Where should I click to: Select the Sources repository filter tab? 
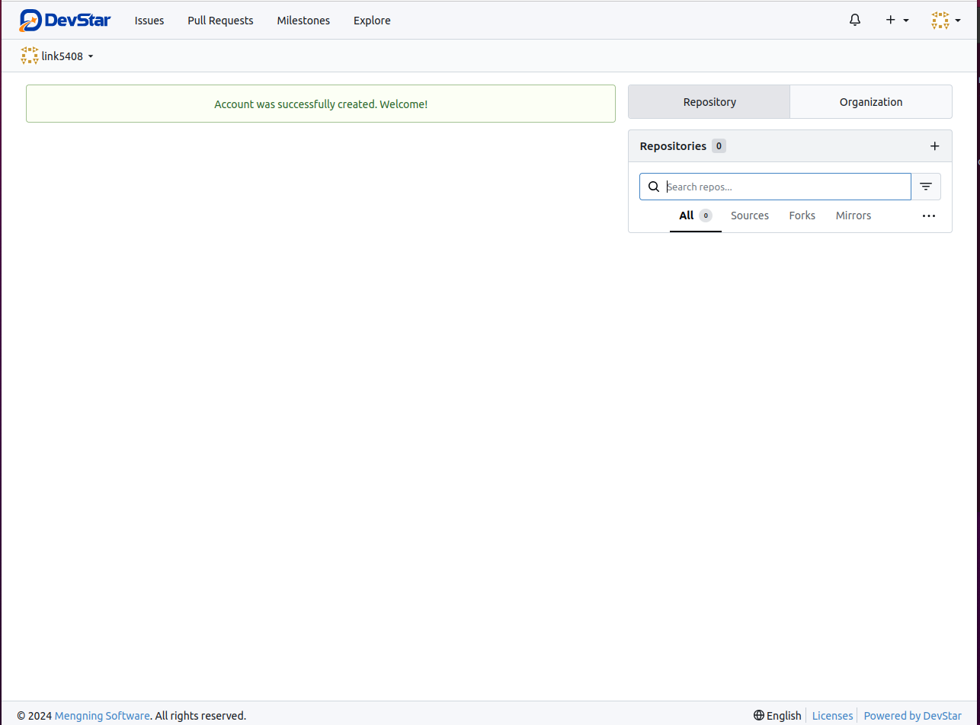(x=749, y=216)
